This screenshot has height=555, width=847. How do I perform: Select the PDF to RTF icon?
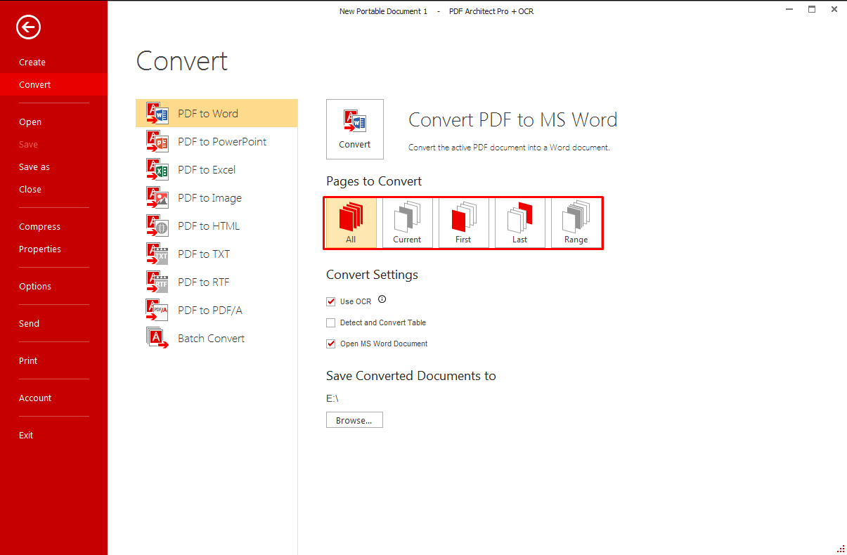[157, 282]
